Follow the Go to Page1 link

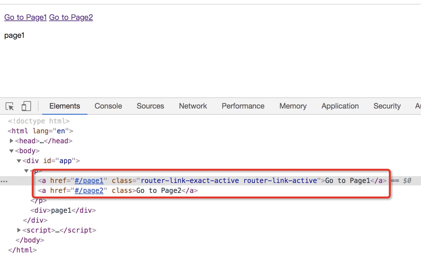click(25, 17)
